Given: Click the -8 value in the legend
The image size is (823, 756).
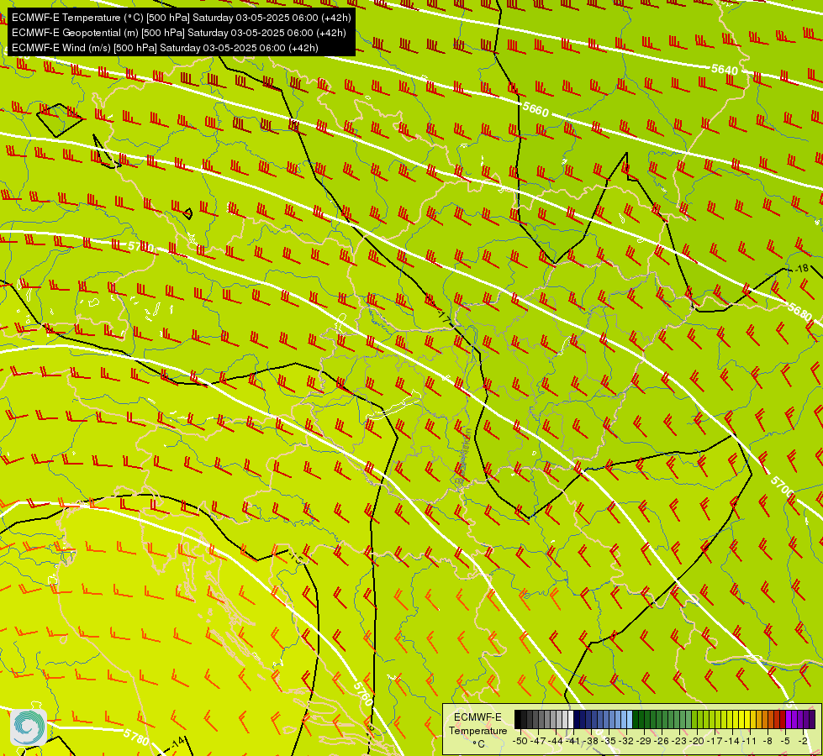Looking at the screenshot, I should pyautogui.click(x=768, y=741).
